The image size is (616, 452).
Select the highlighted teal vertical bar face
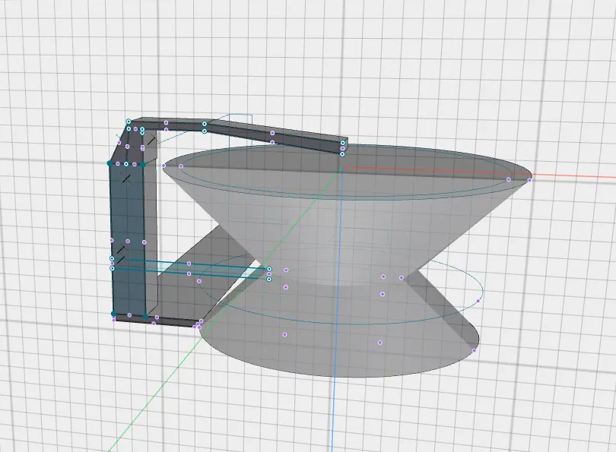click(x=128, y=239)
